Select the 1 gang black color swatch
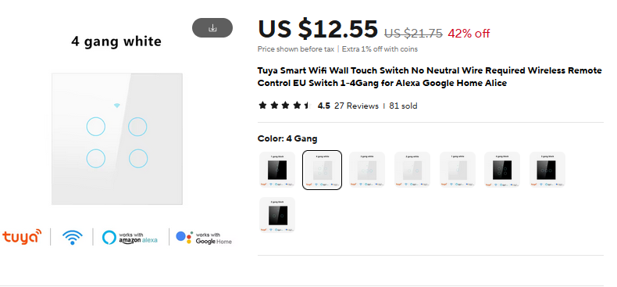This screenshot has width=617, height=287. [277, 170]
